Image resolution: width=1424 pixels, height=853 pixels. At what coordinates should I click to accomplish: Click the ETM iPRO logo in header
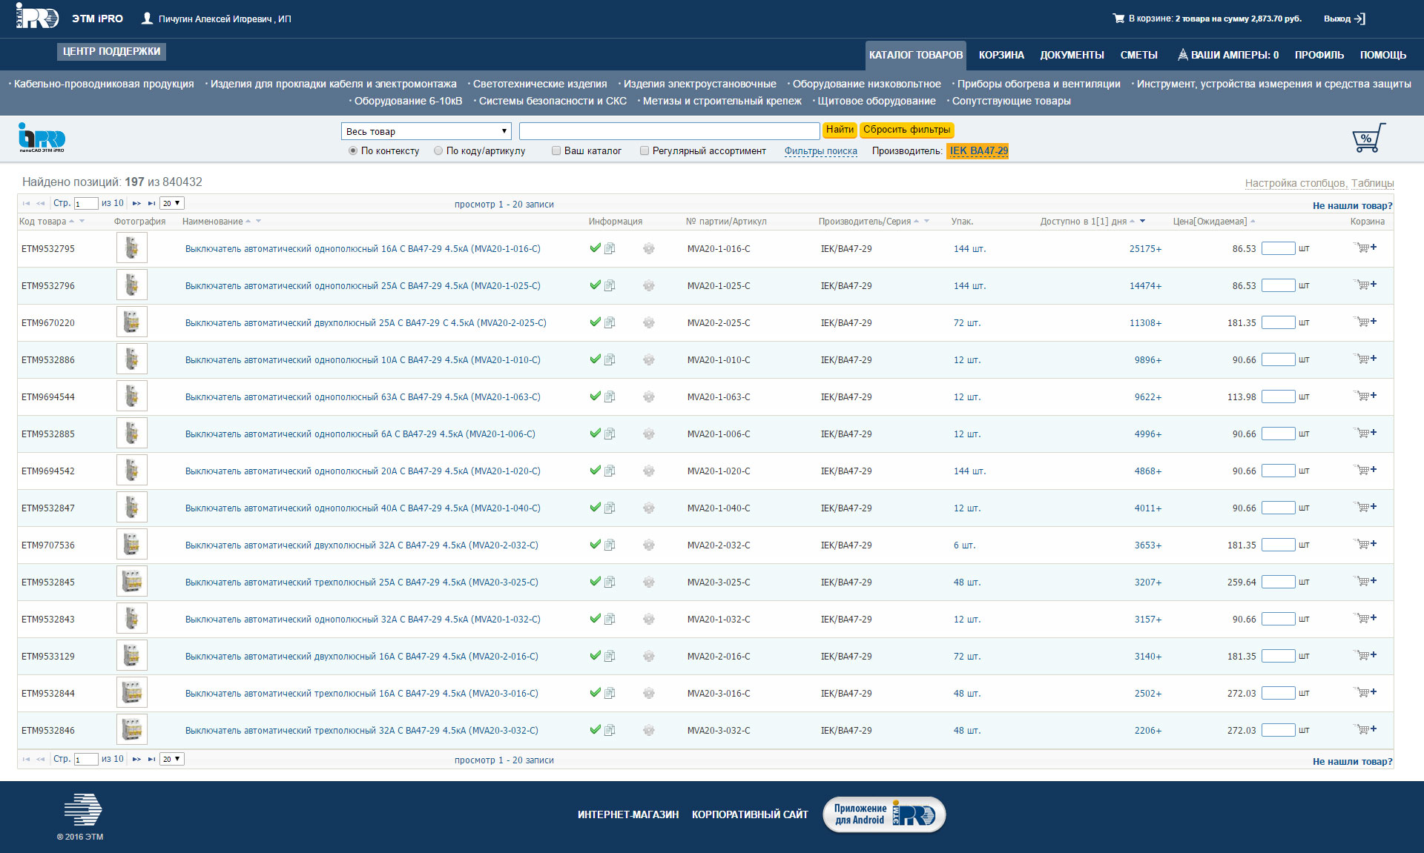coord(37,16)
